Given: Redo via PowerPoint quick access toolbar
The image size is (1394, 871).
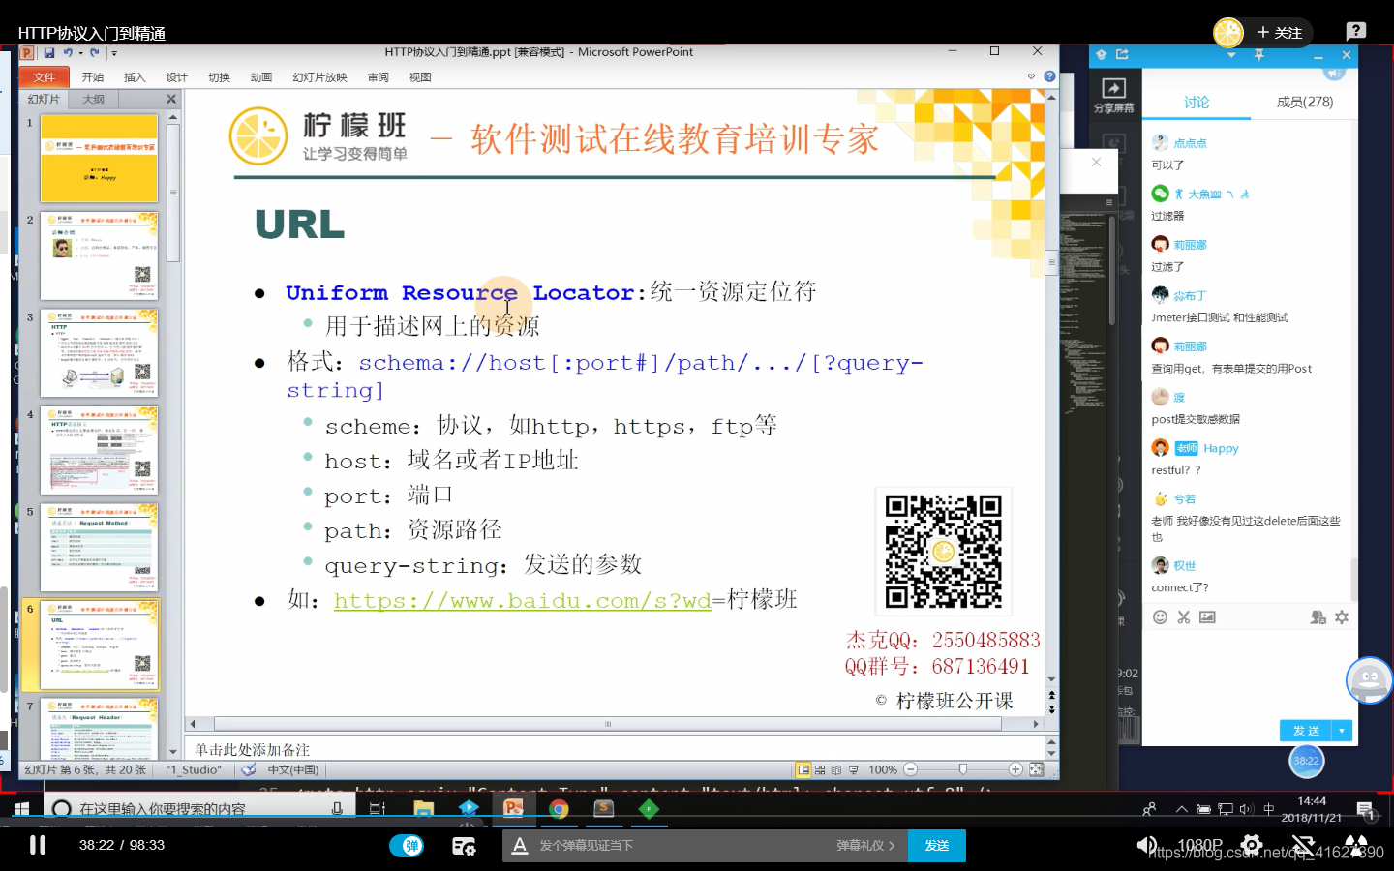Looking at the screenshot, I should 94,53.
